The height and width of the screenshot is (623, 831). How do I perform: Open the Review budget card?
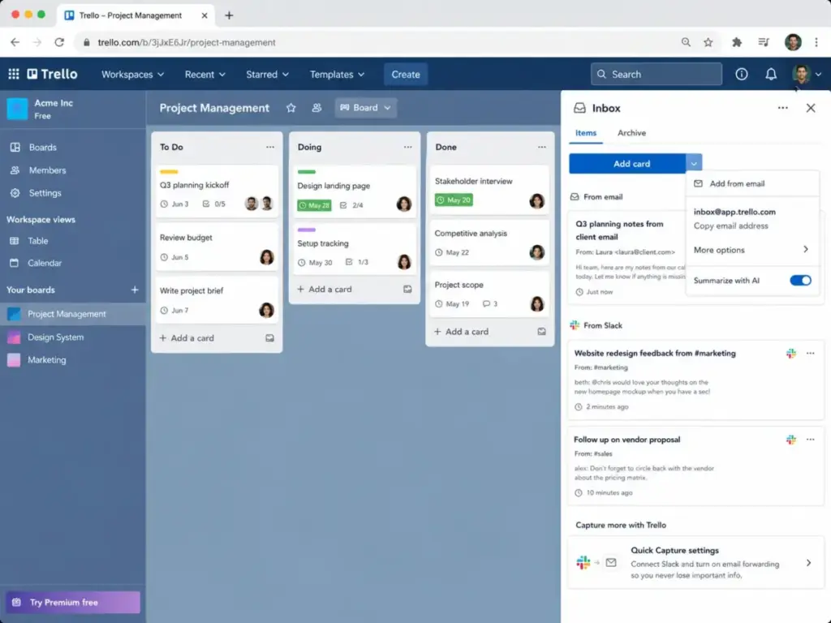216,247
